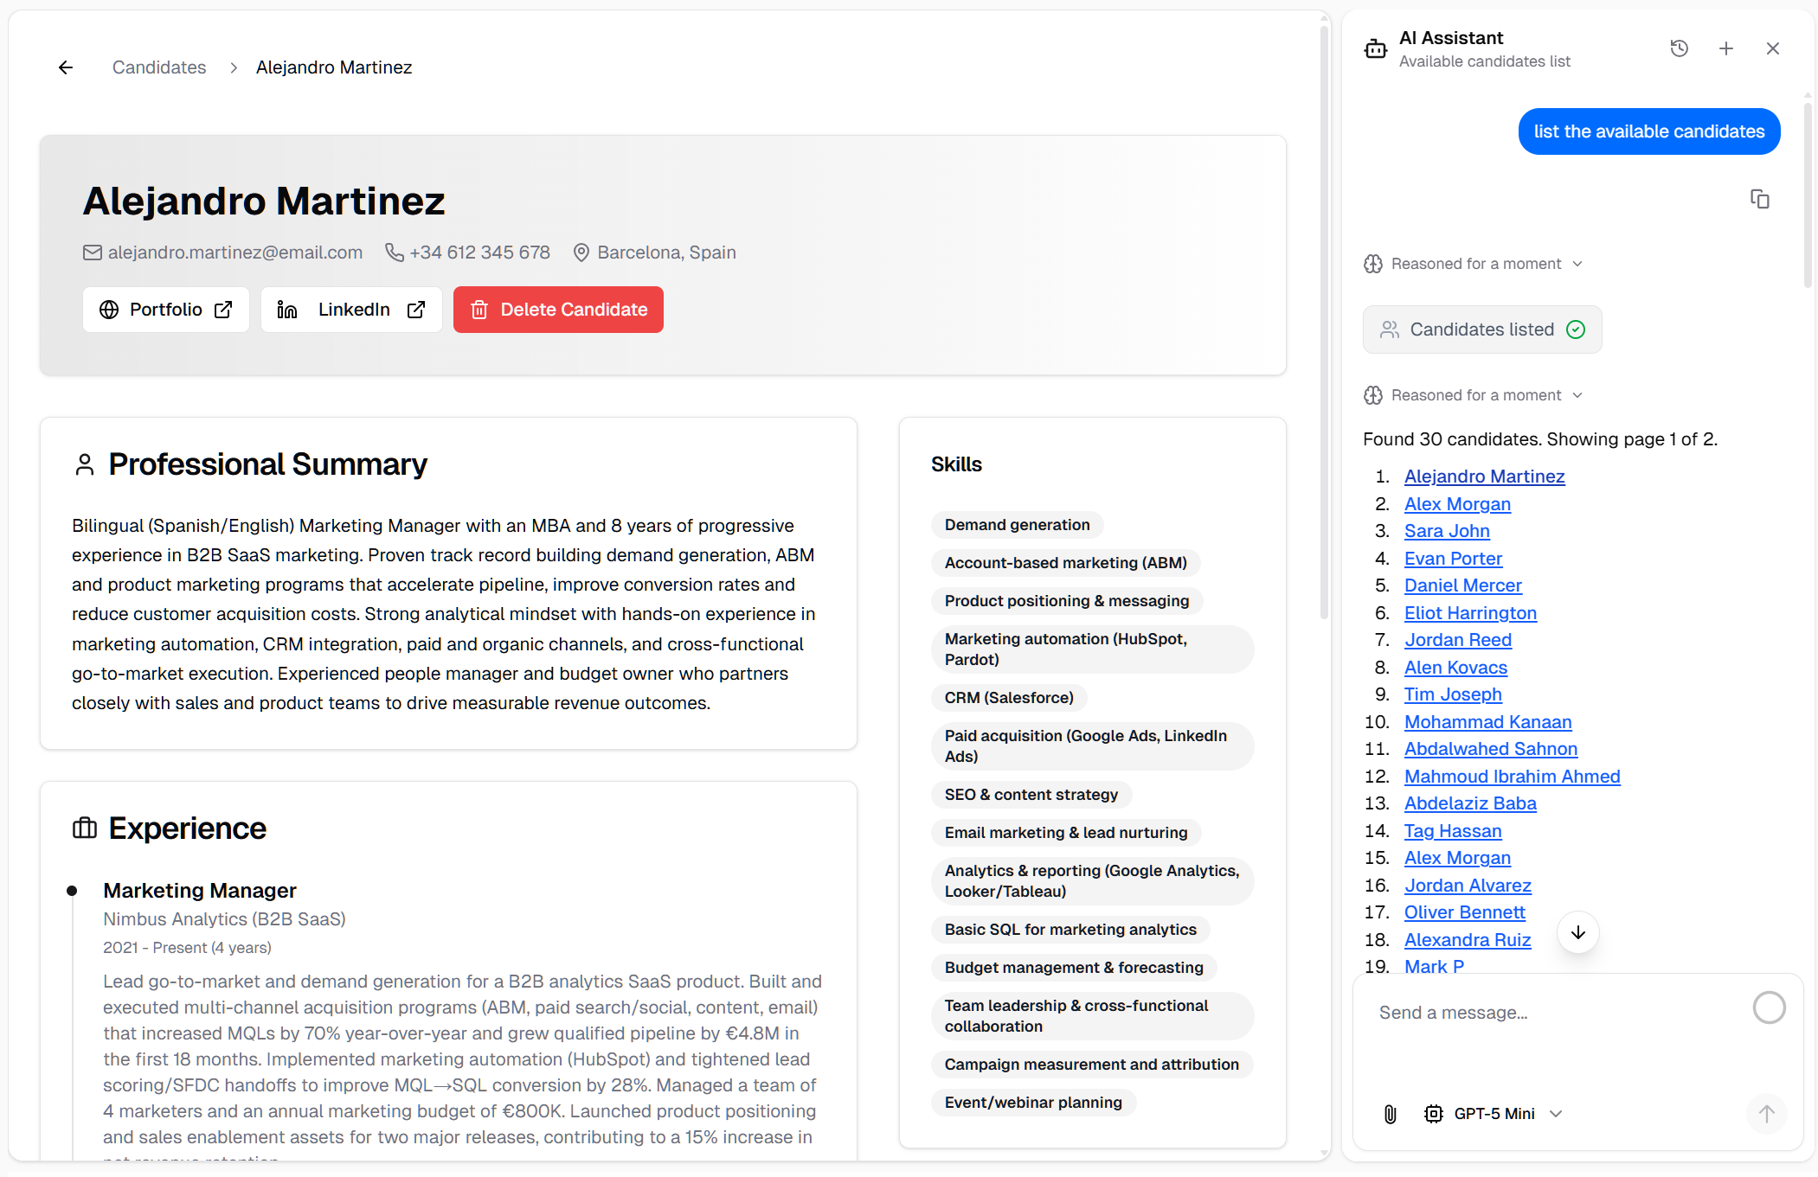Screen dimensions: 1818x1177
Task: Start new chat with plus icon
Action: tap(1725, 48)
